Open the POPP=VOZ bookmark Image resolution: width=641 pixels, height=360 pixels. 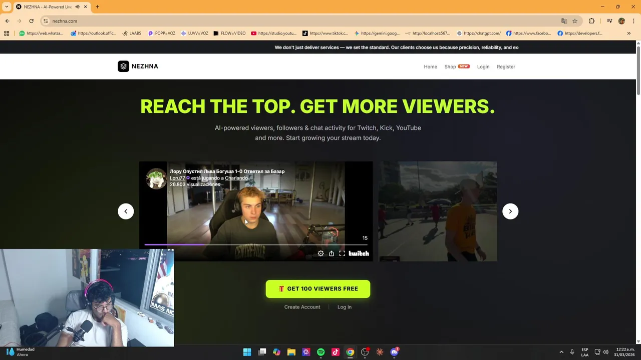[x=161, y=33]
